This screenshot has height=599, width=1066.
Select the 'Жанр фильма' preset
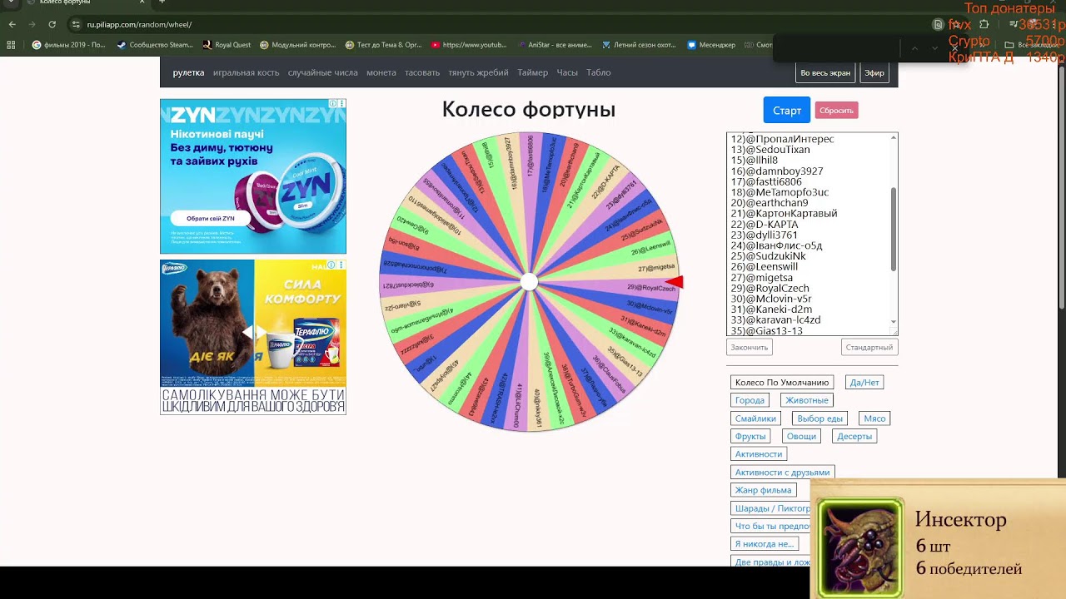[764, 490]
